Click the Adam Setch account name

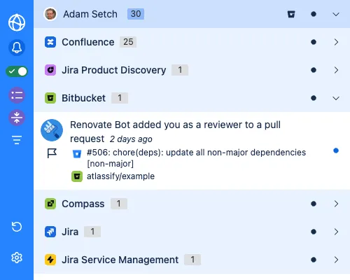[90, 14]
